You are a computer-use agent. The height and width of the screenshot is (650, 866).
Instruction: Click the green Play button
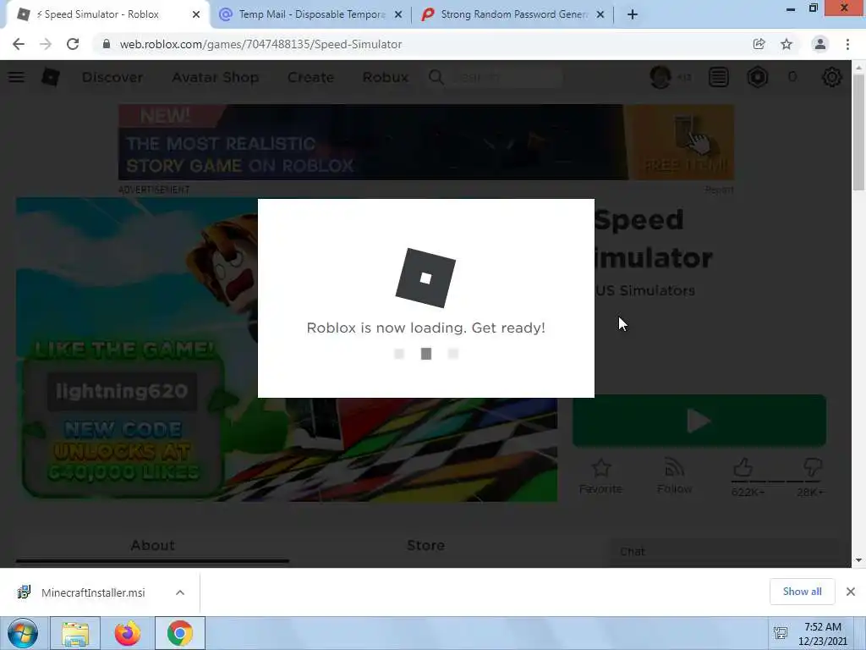point(699,421)
